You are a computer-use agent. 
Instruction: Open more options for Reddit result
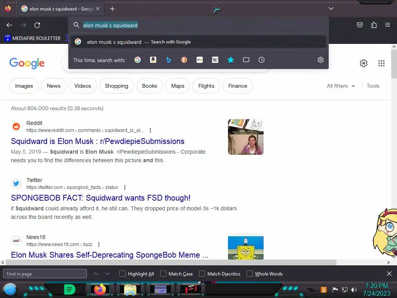(150, 130)
